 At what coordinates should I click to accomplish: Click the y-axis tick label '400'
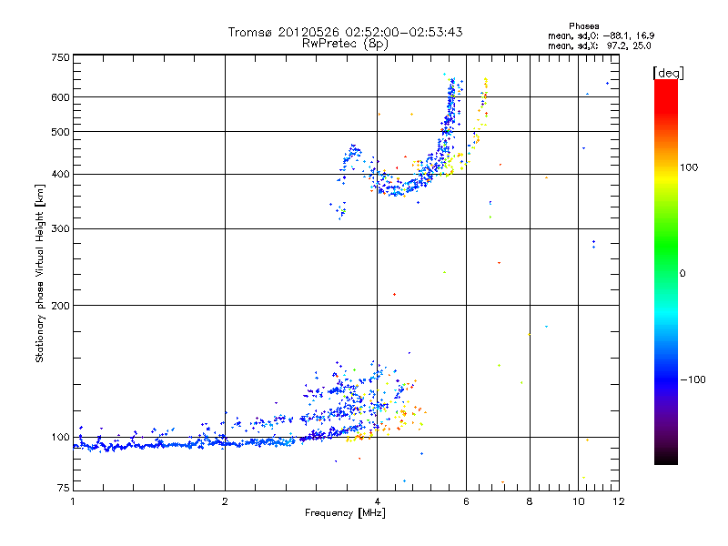[x=60, y=174]
